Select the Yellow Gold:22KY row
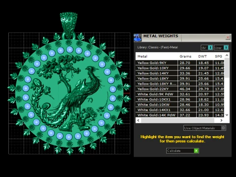This screenshot has width=236, height=177. [180, 89]
